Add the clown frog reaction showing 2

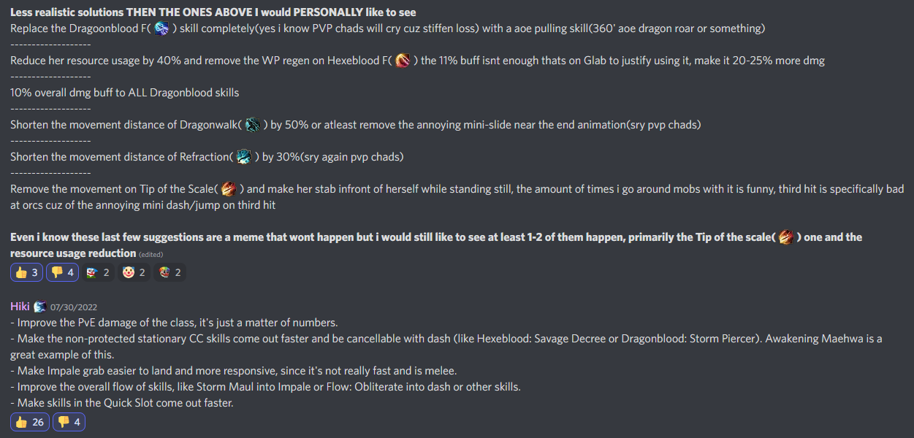[99, 272]
